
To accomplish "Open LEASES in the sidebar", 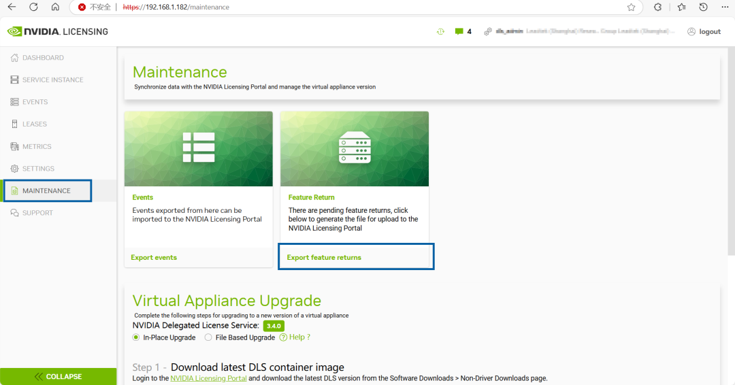I will (35, 124).
